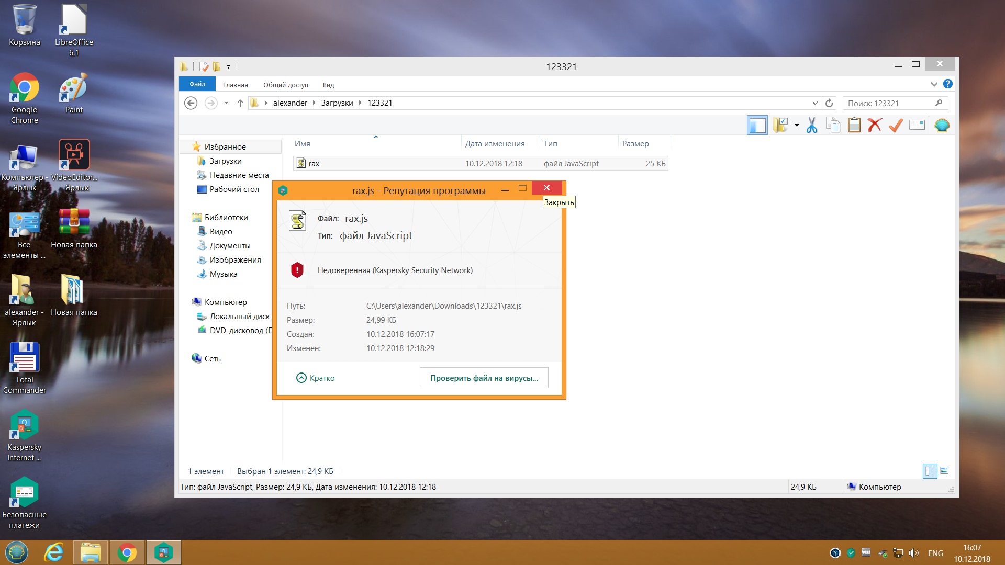Click the clipboard Paste toolbar icon
The image size is (1005, 565).
pos(854,126)
